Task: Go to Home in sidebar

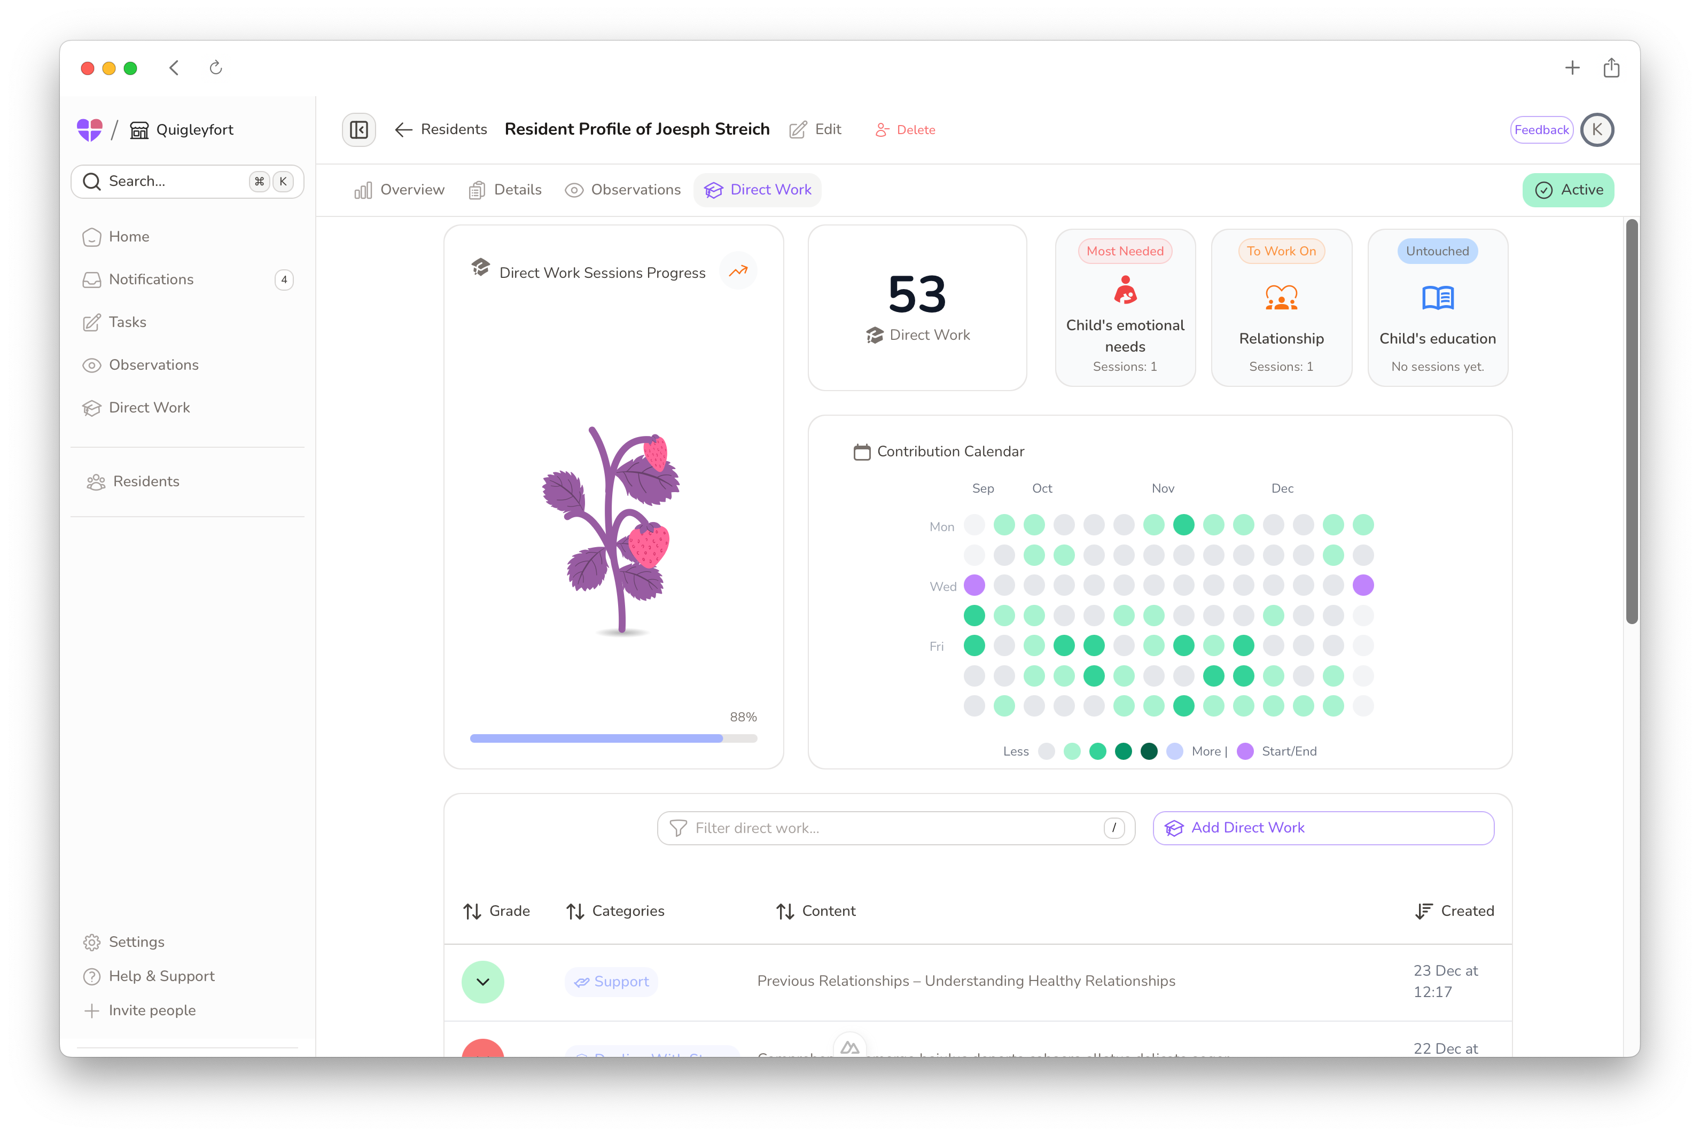Action: tap(188, 237)
